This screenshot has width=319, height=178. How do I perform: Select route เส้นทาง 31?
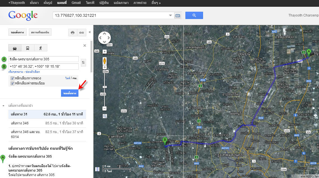[47, 114]
